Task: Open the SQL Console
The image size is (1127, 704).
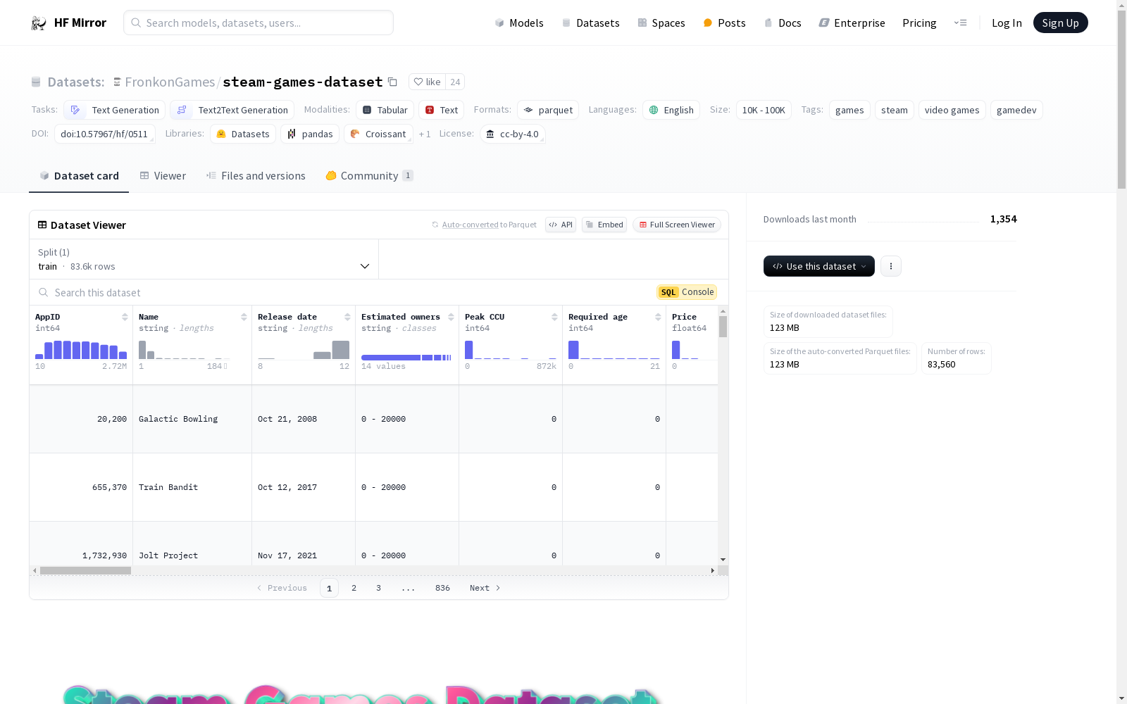Action: [x=687, y=292]
